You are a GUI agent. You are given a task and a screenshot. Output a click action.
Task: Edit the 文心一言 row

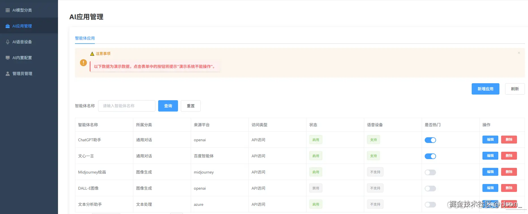coord(490,156)
